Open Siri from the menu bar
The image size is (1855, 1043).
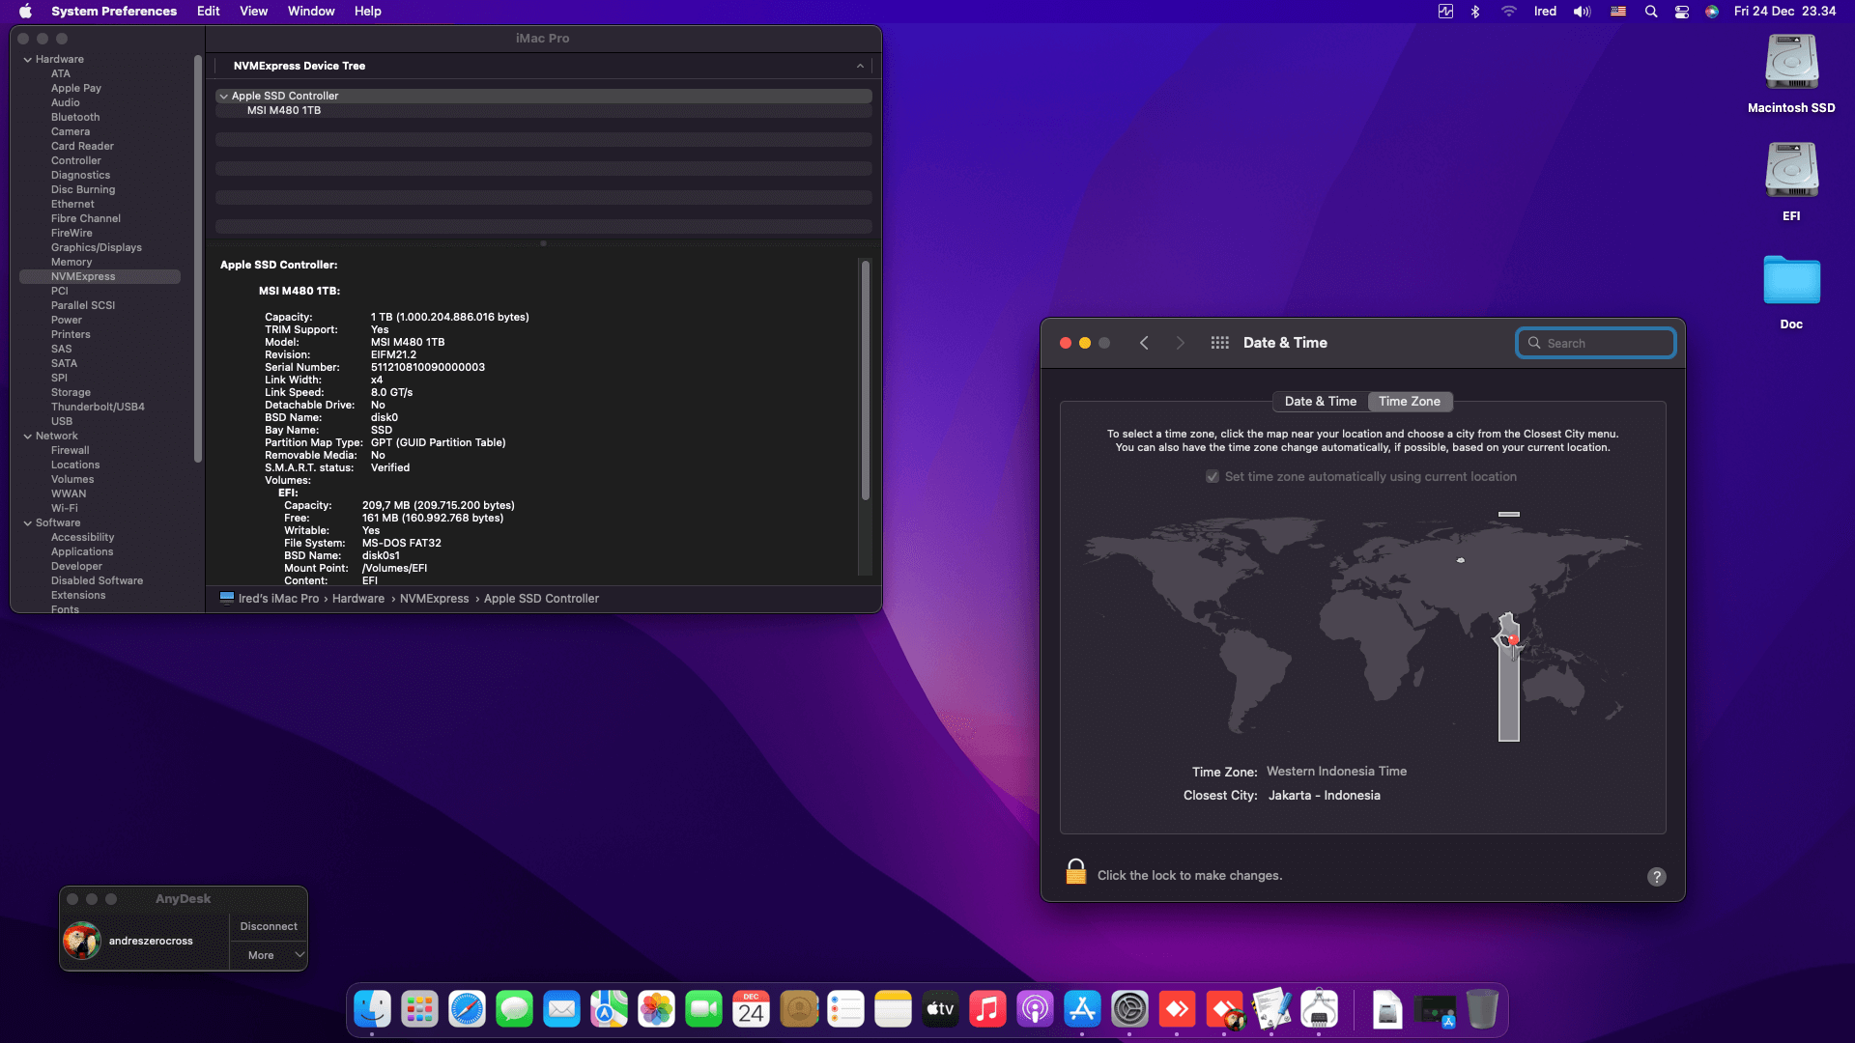click(x=1712, y=12)
